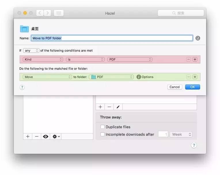The width and height of the screenshot is (220, 175).
Task: Edit the rule Name field
Action: (x=112, y=38)
